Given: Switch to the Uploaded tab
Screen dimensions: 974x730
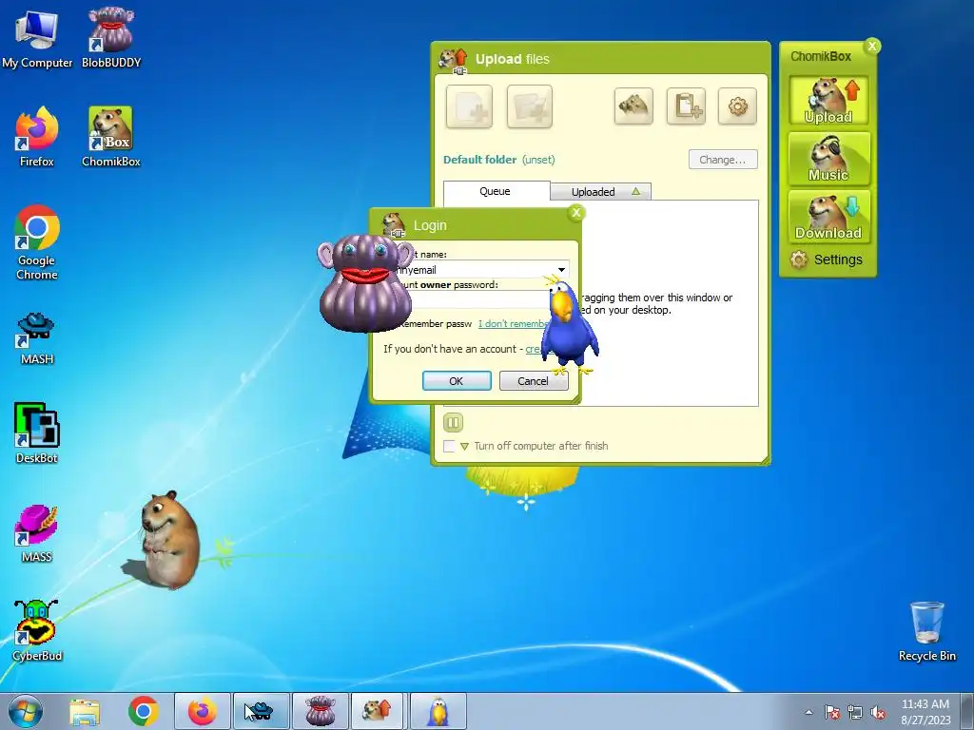Looking at the screenshot, I should pyautogui.click(x=601, y=192).
